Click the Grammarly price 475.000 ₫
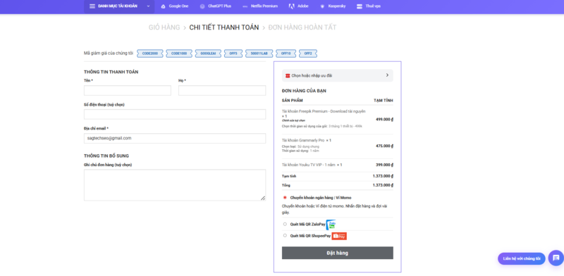This screenshot has width=564, height=276. (384, 146)
